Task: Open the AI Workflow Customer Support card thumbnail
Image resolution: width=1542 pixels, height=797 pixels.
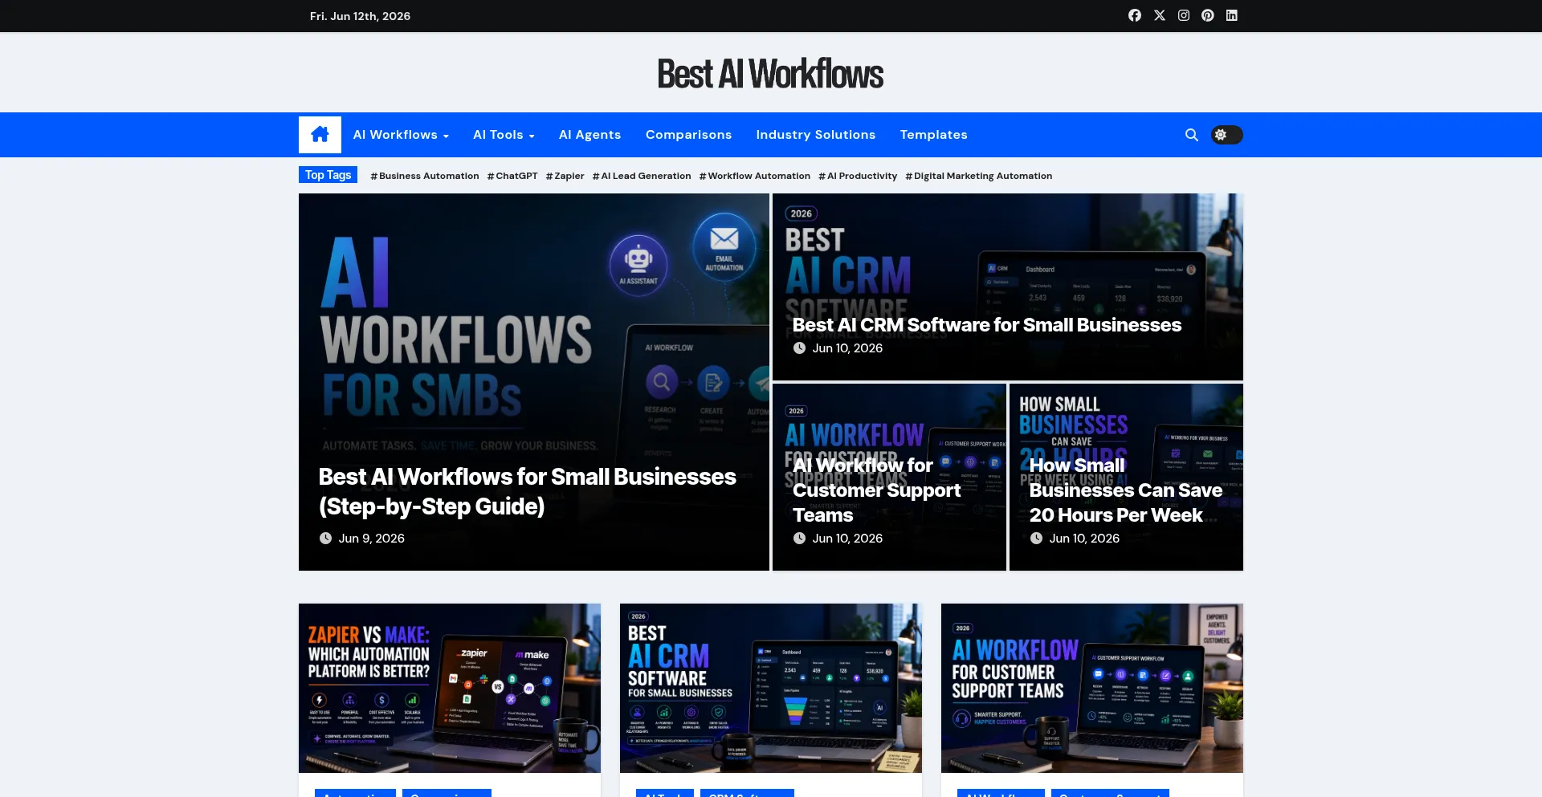Action: (x=1092, y=688)
